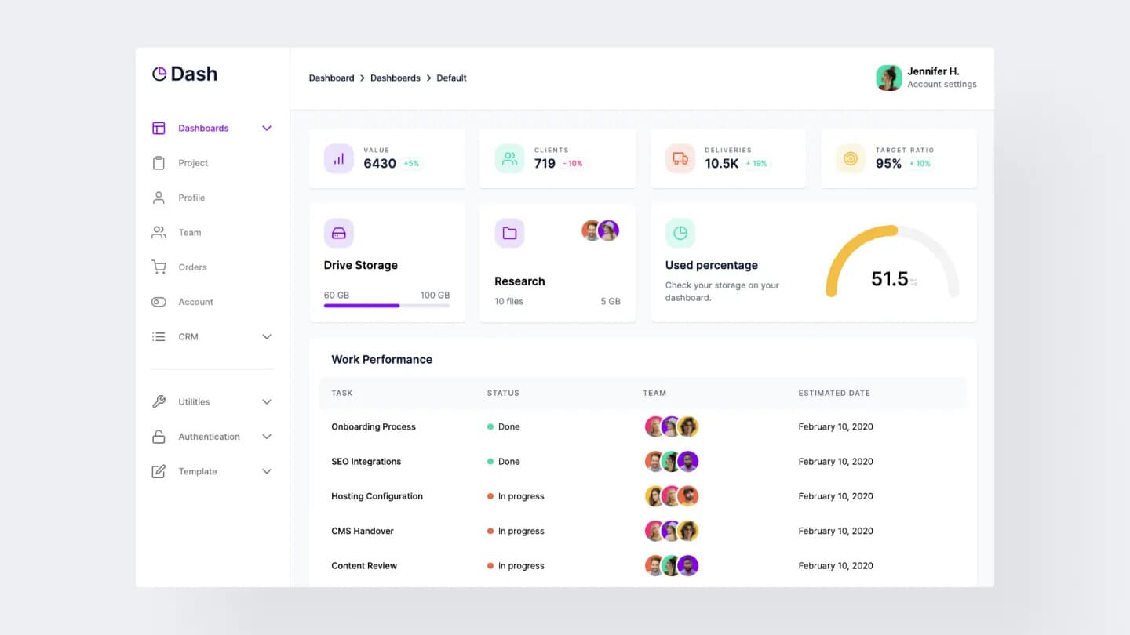Click the Dashboard breadcrumb link
The image size is (1130, 635).
click(331, 78)
